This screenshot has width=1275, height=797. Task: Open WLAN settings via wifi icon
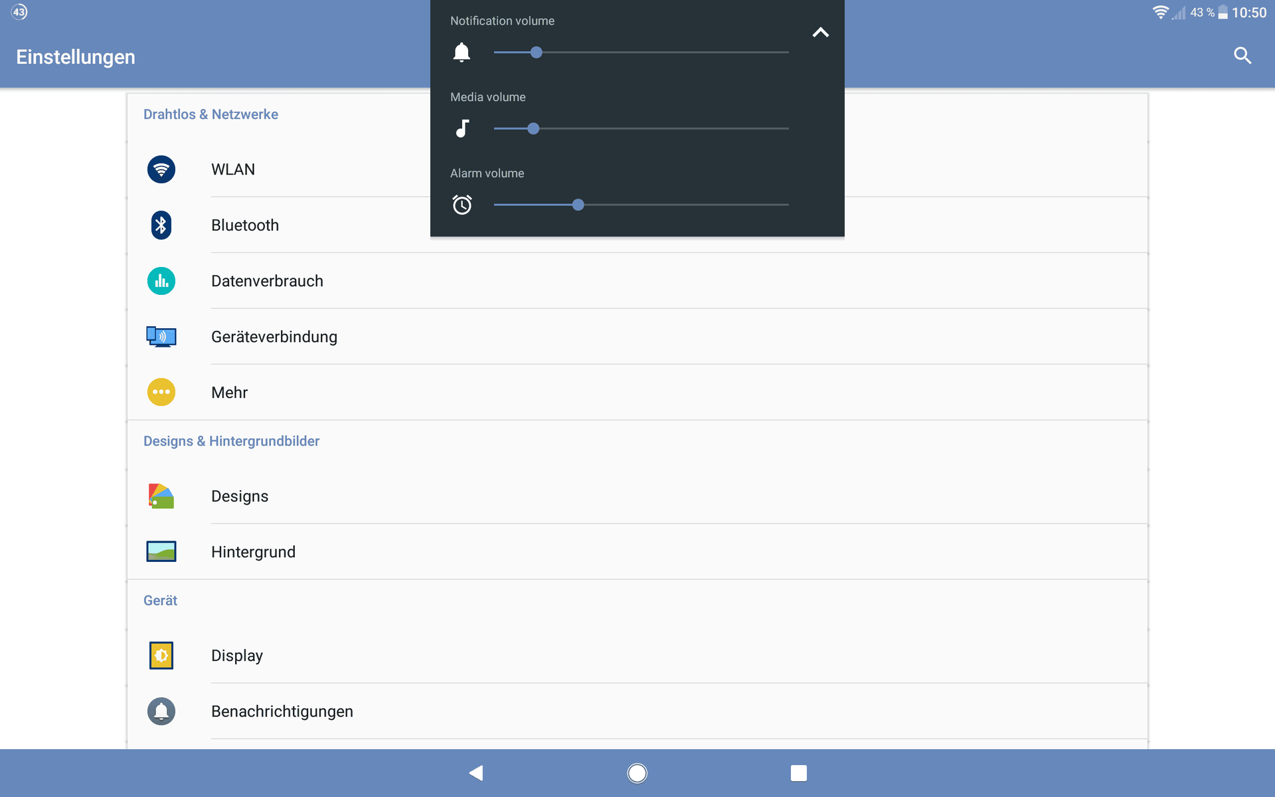tap(161, 169)
